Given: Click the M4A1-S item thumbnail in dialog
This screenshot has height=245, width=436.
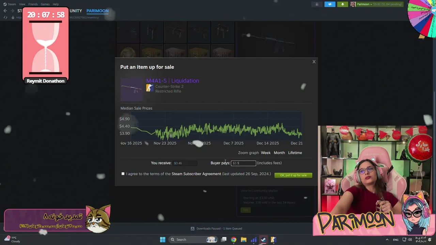Looking at the screenshot, I should pos(132,89).
